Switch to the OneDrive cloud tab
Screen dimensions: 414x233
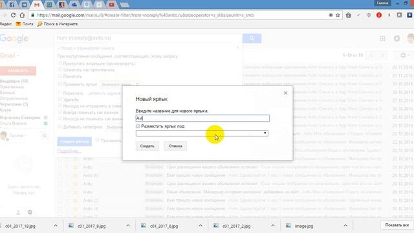(x=74, y=5)
